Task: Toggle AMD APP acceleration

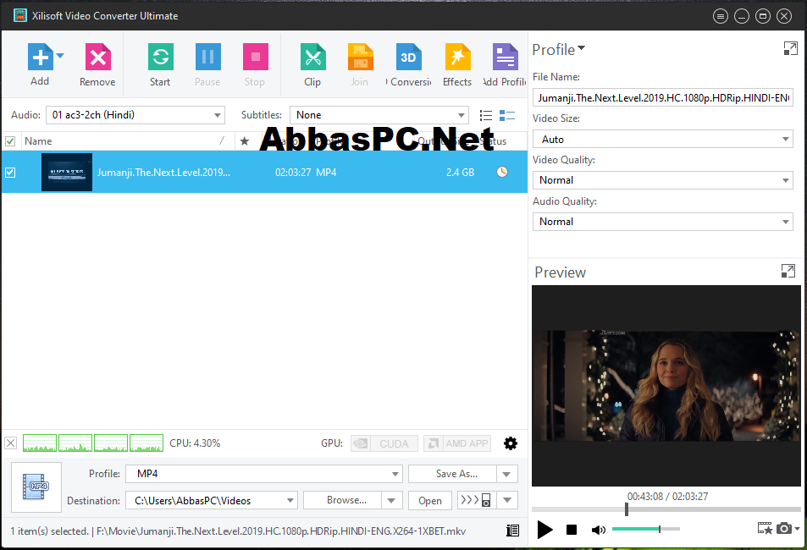Action: pos(457,443)
